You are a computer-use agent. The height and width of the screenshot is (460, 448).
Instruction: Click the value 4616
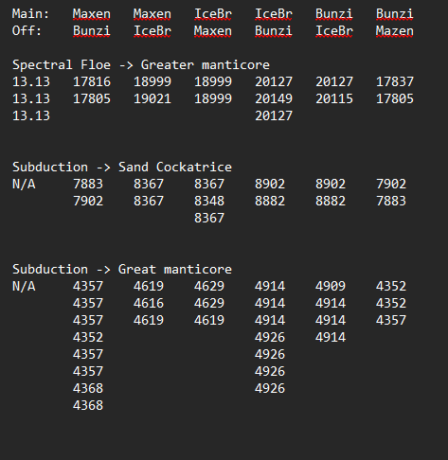(149, 304)
